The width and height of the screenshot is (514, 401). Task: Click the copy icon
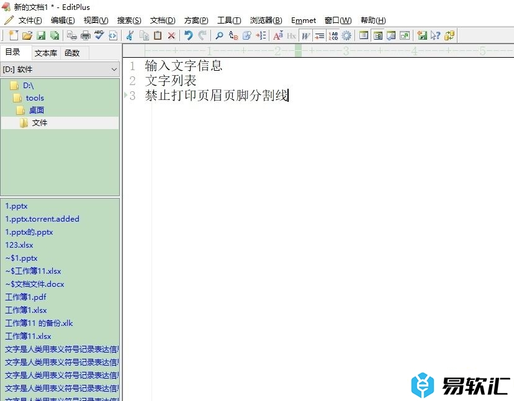[x=144, y=35]
